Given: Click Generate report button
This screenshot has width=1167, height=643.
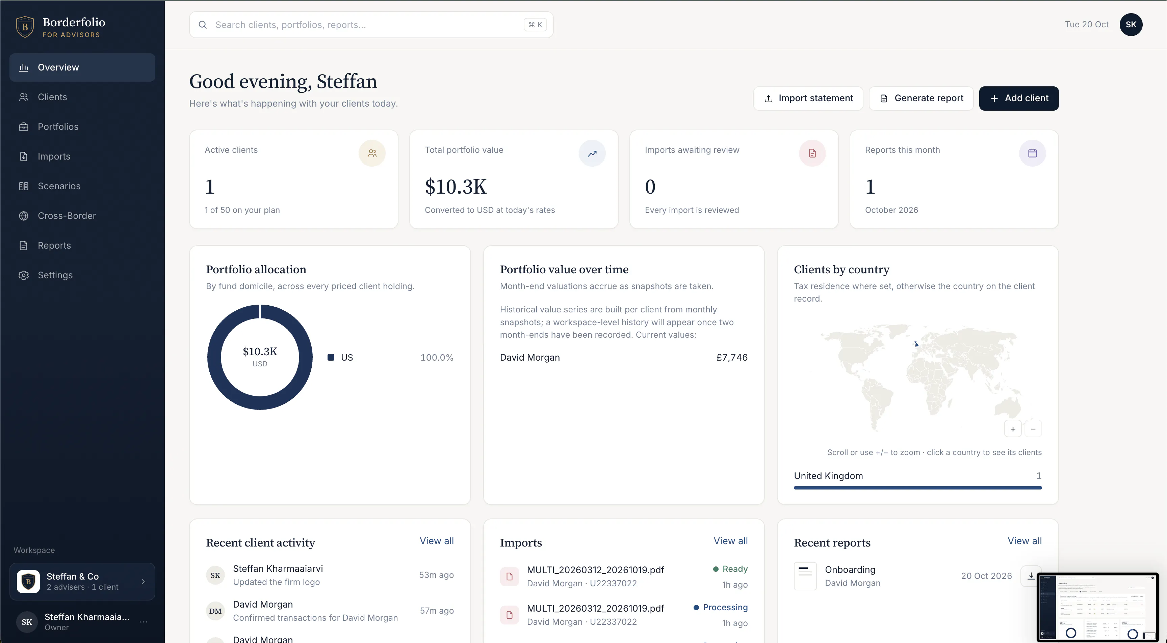Looking at the screenshot, I should [x=921, y=98].
